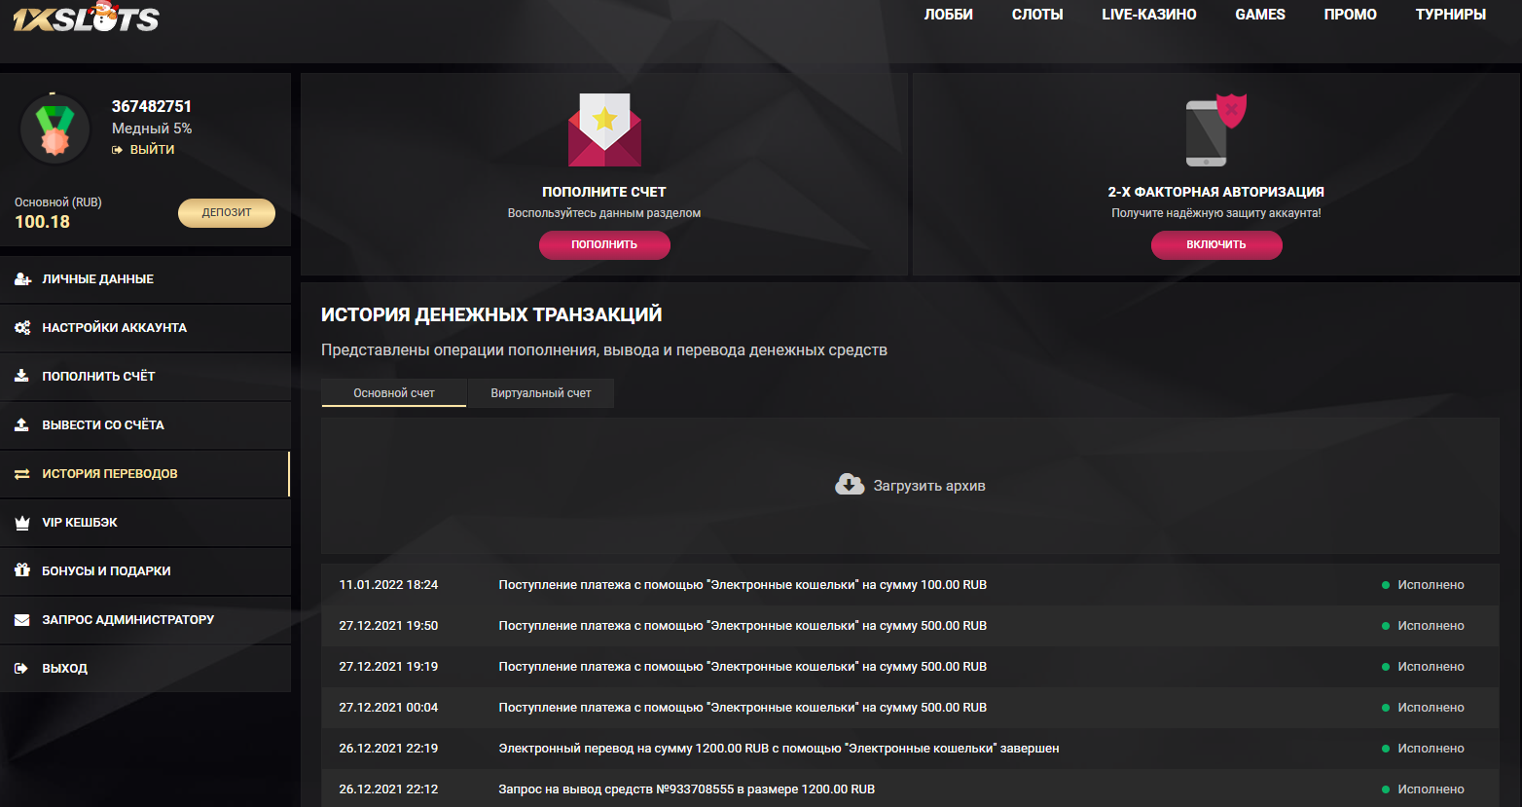Click the date 11.01.2022 18:24
Screen dimensions: 1522x807
(388, 585)
